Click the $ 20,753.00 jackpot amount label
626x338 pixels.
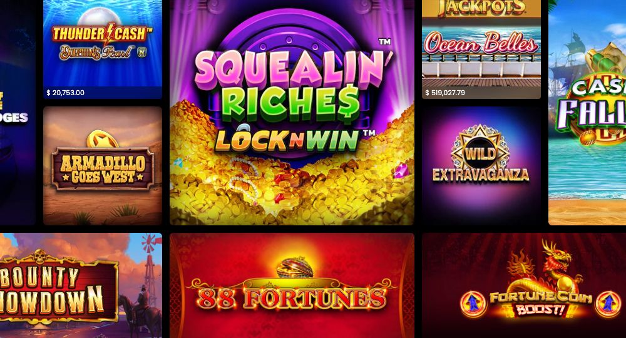(x=66, y=93)
